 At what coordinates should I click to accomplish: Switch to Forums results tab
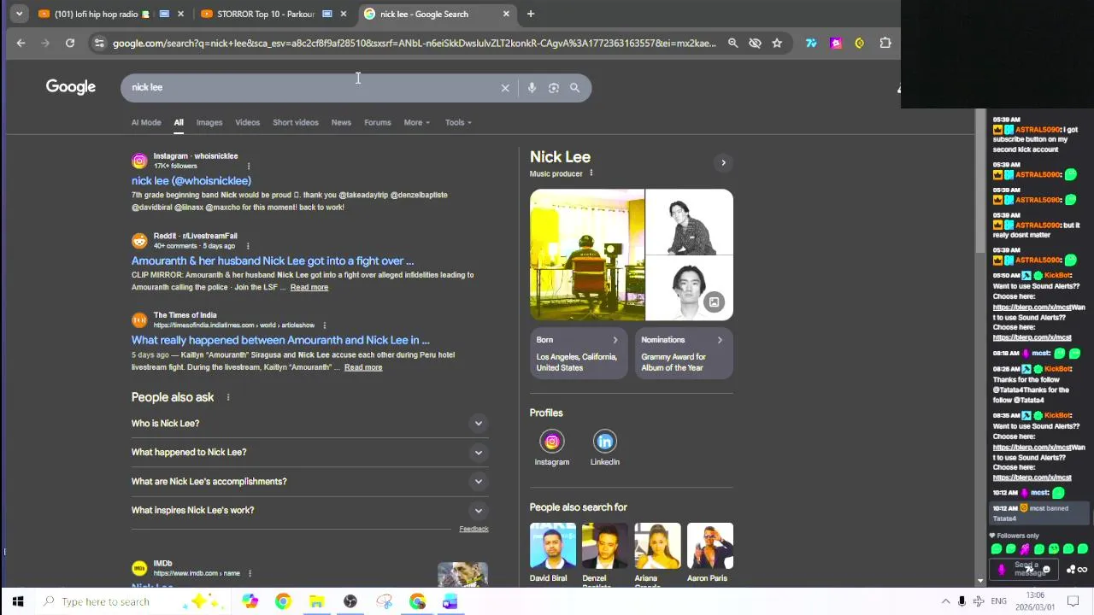tap(378, 122)
